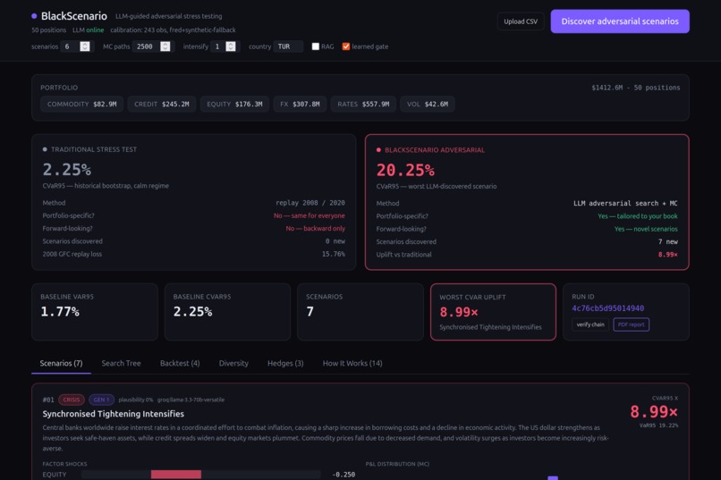Click the CRISIS badge on scenario #01
721x480 pixels.
coord(72,400)
